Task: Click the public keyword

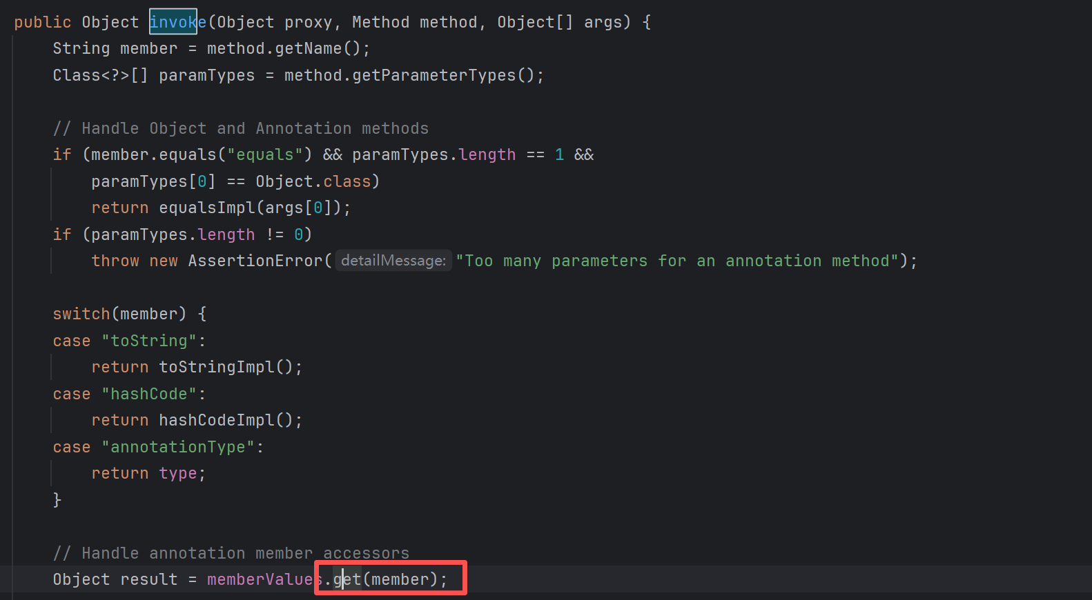Action: [43, 22]
